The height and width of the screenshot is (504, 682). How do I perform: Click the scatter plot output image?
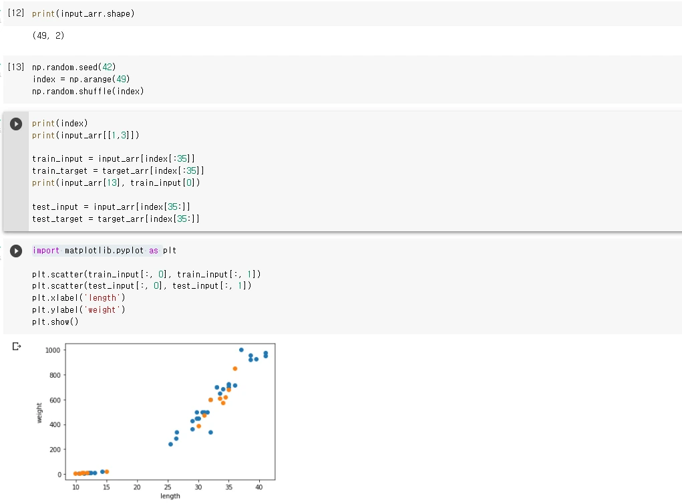point(156,421)
